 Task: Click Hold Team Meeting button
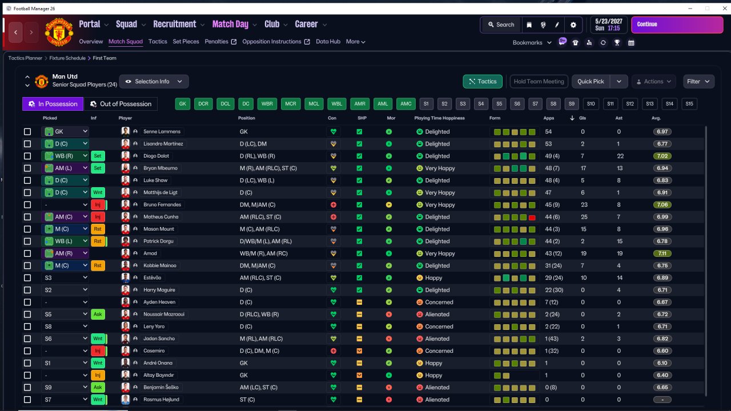pyautogui.click(x=539, y=82)
